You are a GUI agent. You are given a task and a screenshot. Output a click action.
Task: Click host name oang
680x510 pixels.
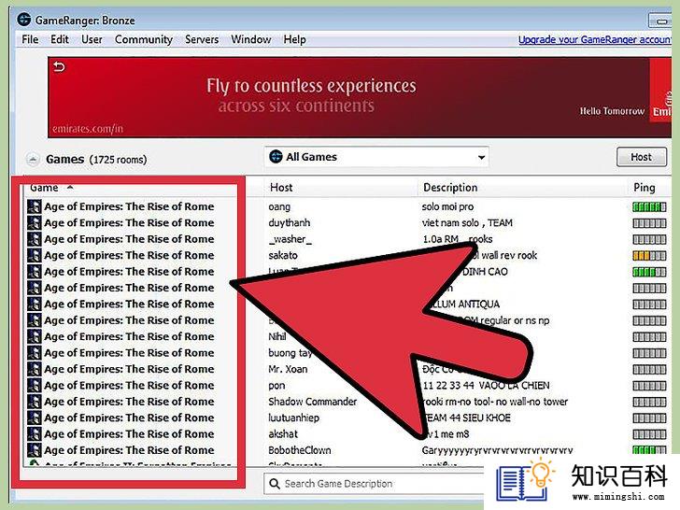point(279,206)
